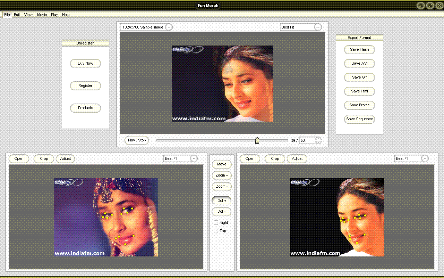Enable the Right checkbox
The width and height of the screenshot is (444, 278).
[216, 222]
